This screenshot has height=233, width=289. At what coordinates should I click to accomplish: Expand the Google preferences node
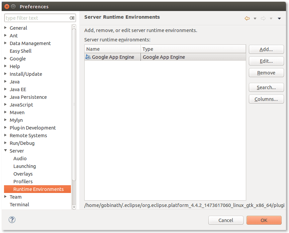(x=6, y=58)
